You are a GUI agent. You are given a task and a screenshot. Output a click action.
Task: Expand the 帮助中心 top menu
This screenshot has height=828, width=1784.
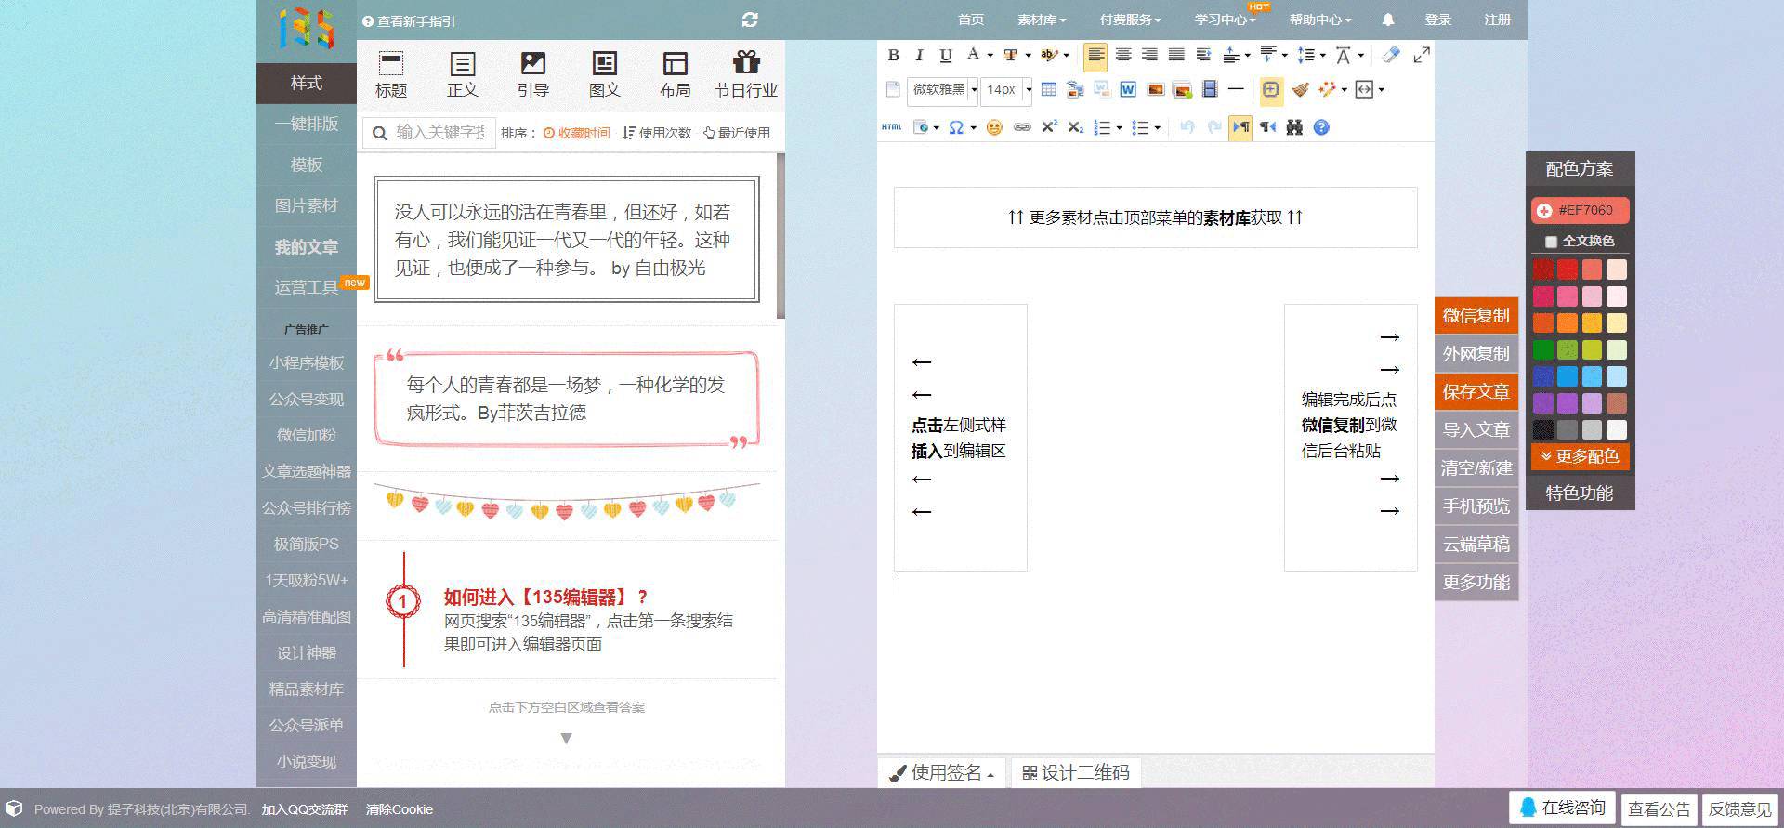1319,20
